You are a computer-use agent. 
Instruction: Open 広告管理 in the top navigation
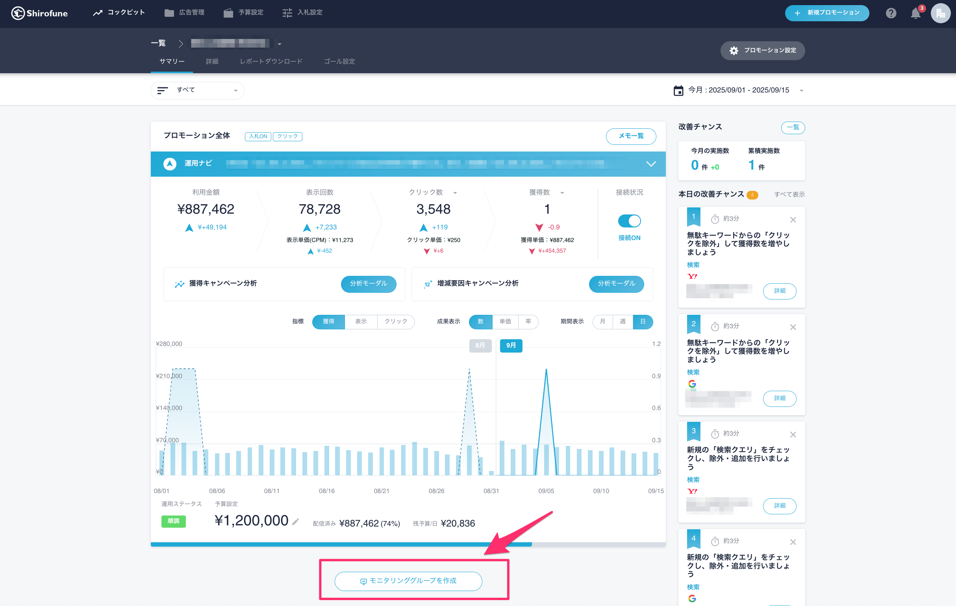pyautogui.click(x=184, y=13)
